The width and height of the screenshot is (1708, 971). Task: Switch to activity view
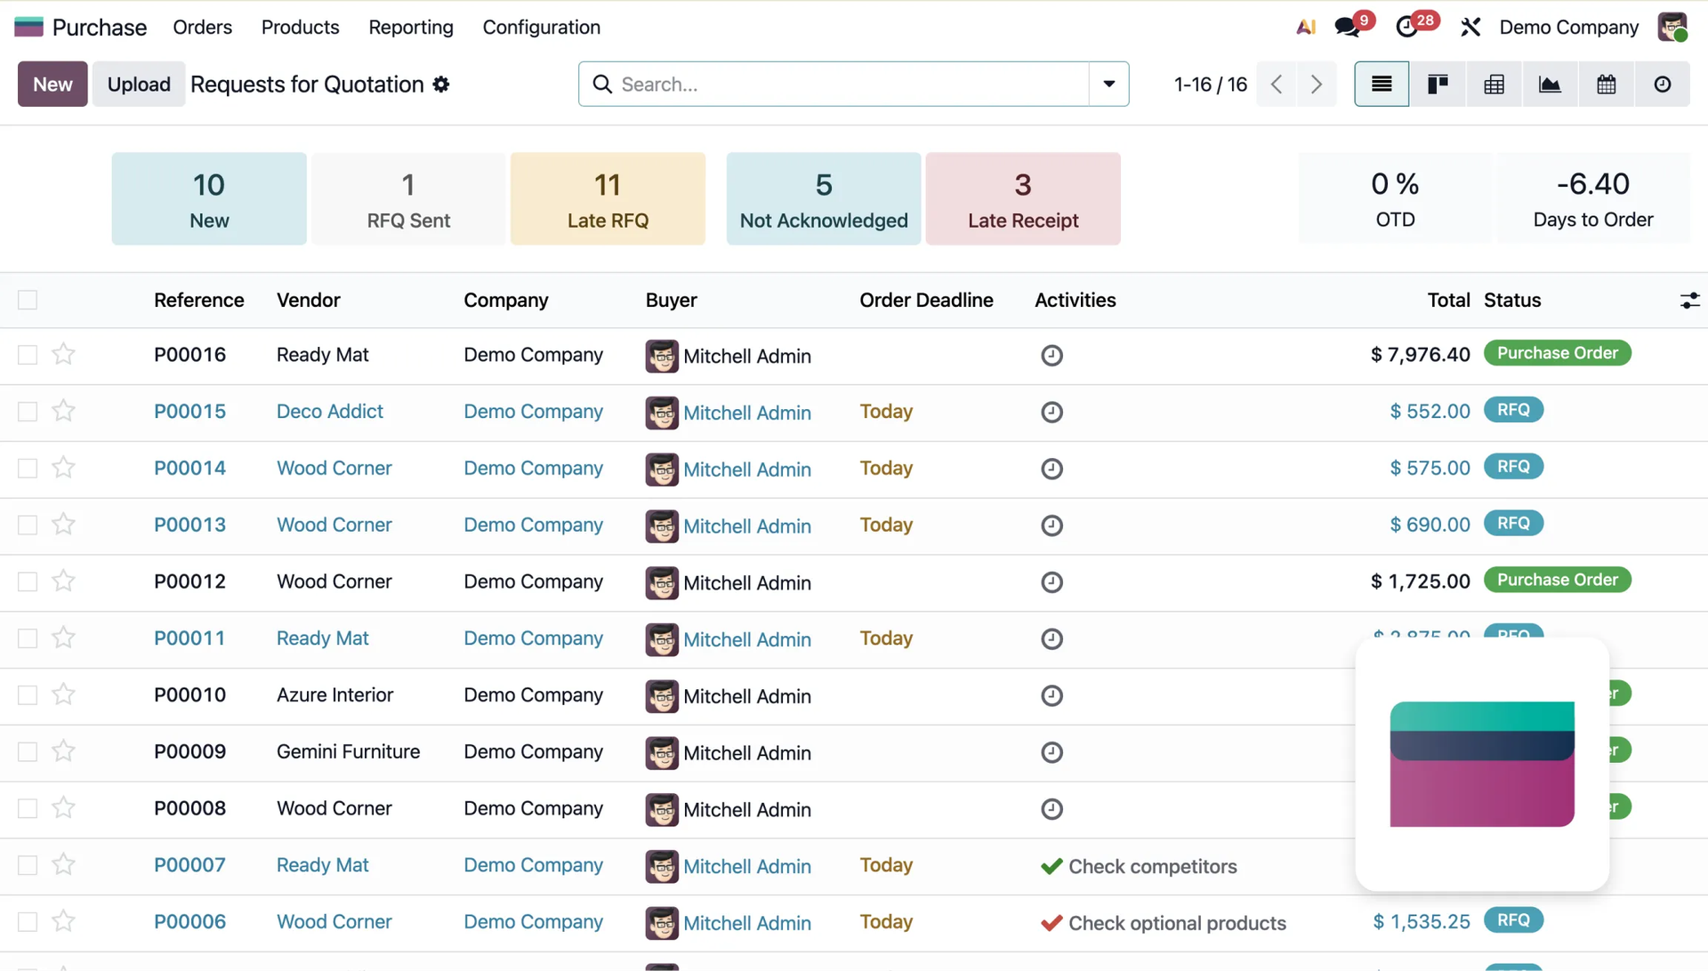click(x=1662, y=84)
